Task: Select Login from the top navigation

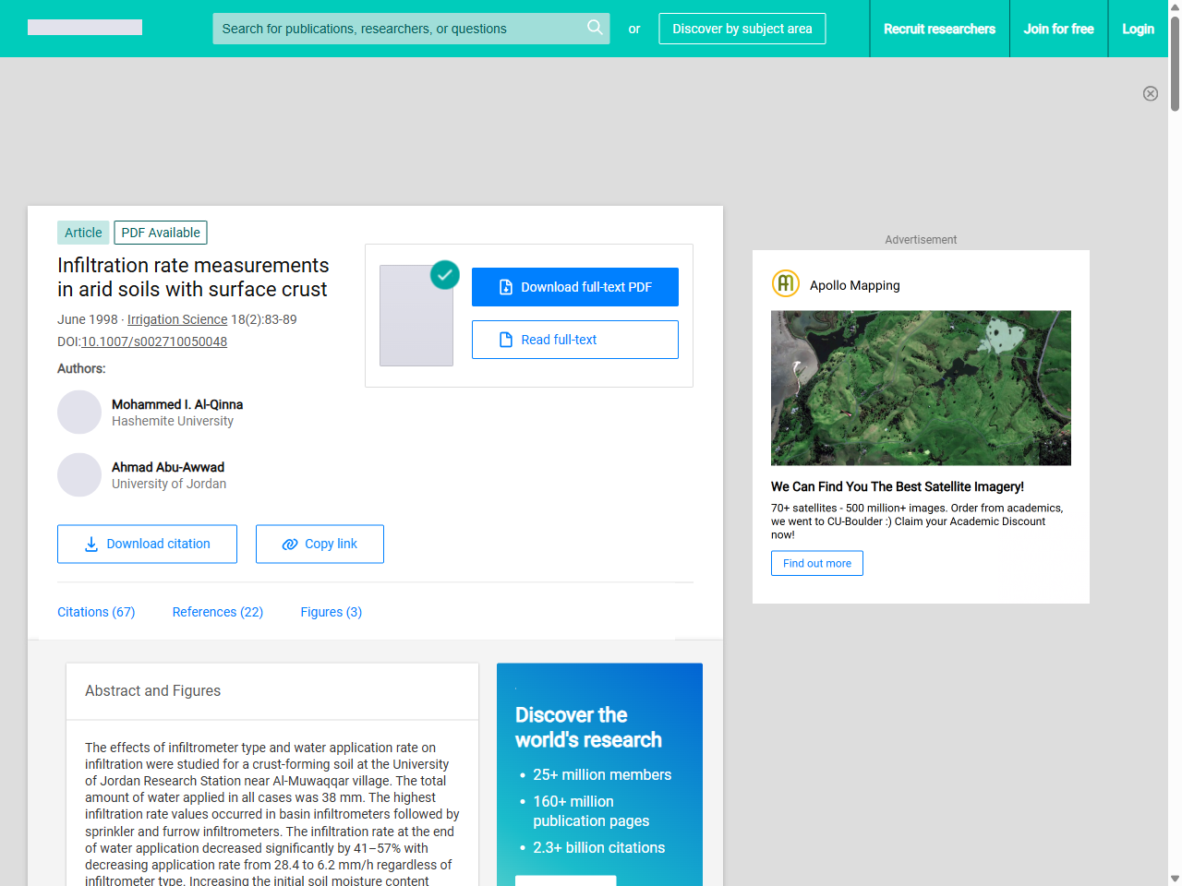Action: tap(1138, 29)
